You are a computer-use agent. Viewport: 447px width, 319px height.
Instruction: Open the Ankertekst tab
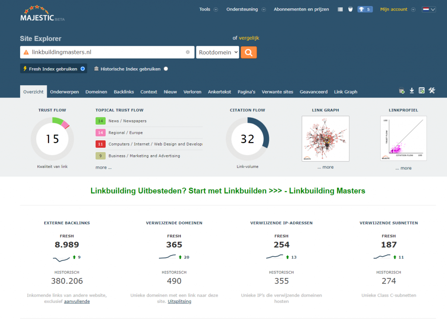pos(220,92)
